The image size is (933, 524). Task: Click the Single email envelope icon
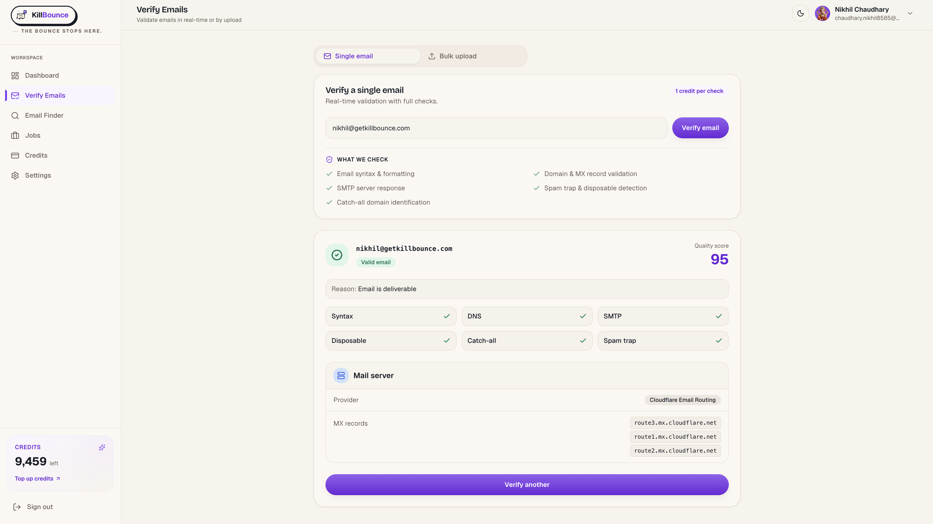(327, 56)
